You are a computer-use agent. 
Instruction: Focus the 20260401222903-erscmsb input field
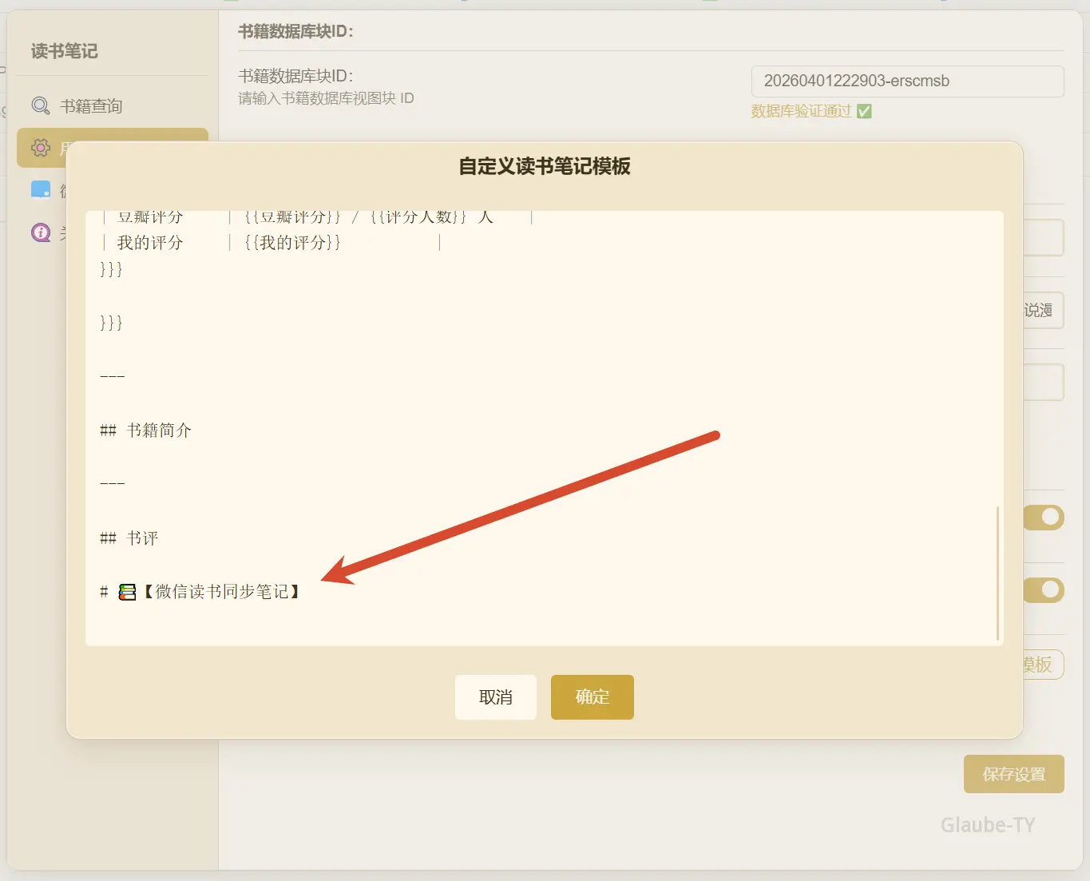pyautogui.click(x=907, y=81)
